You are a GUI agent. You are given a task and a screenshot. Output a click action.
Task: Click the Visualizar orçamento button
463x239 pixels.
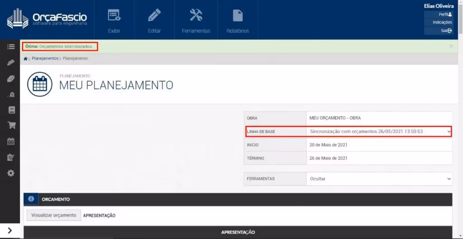click(x=54, y=215)
